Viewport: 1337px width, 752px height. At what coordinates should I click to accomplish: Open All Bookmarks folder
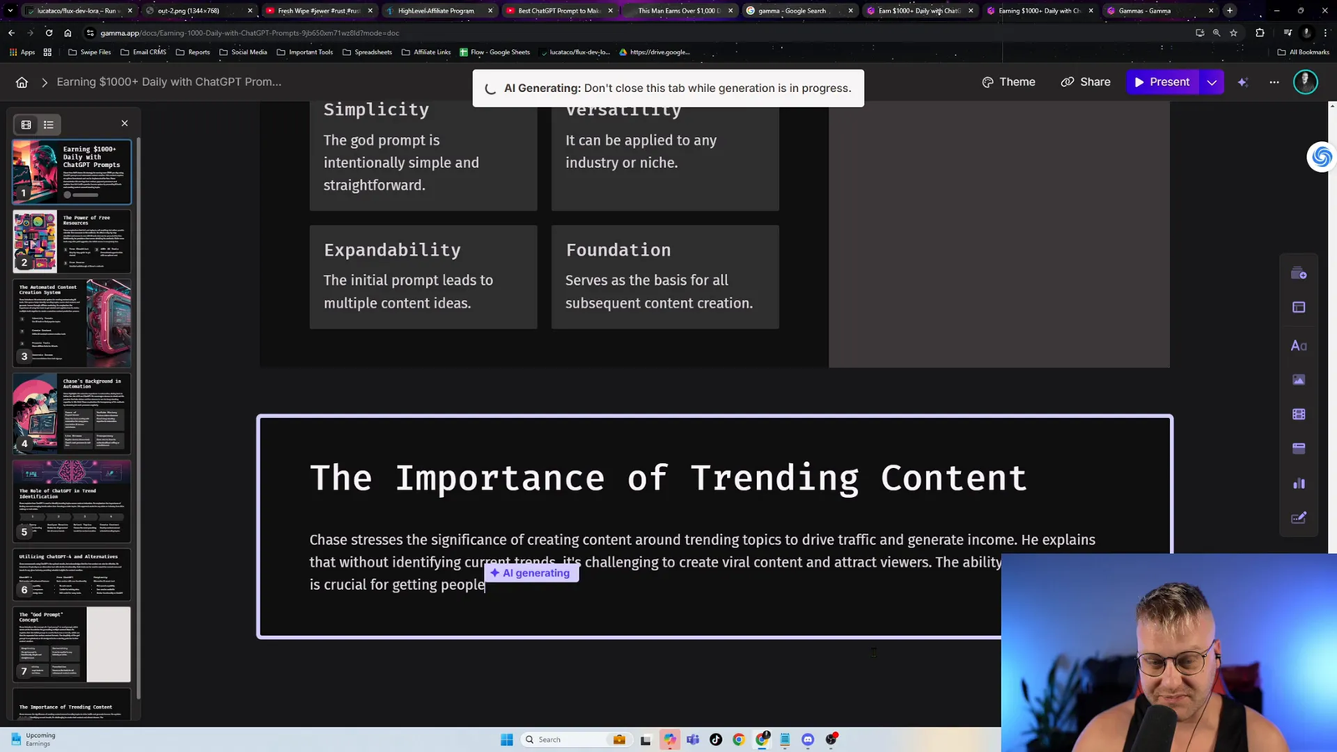pyautogui.click(x=1303, y=52)
